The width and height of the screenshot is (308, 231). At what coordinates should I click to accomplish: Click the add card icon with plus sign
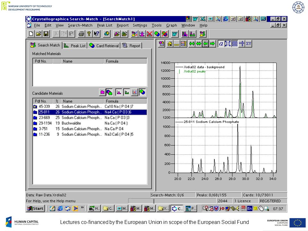[x=107, y=34]
